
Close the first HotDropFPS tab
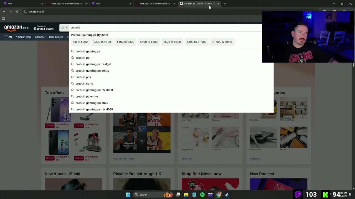tap(86, 4)
